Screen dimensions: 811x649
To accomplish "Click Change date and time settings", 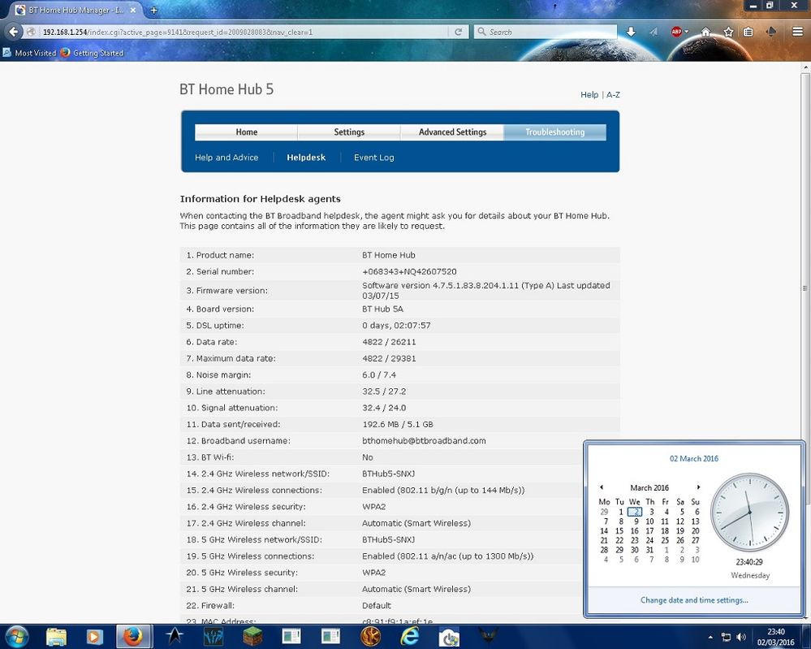I will click(x=694, y=600).
